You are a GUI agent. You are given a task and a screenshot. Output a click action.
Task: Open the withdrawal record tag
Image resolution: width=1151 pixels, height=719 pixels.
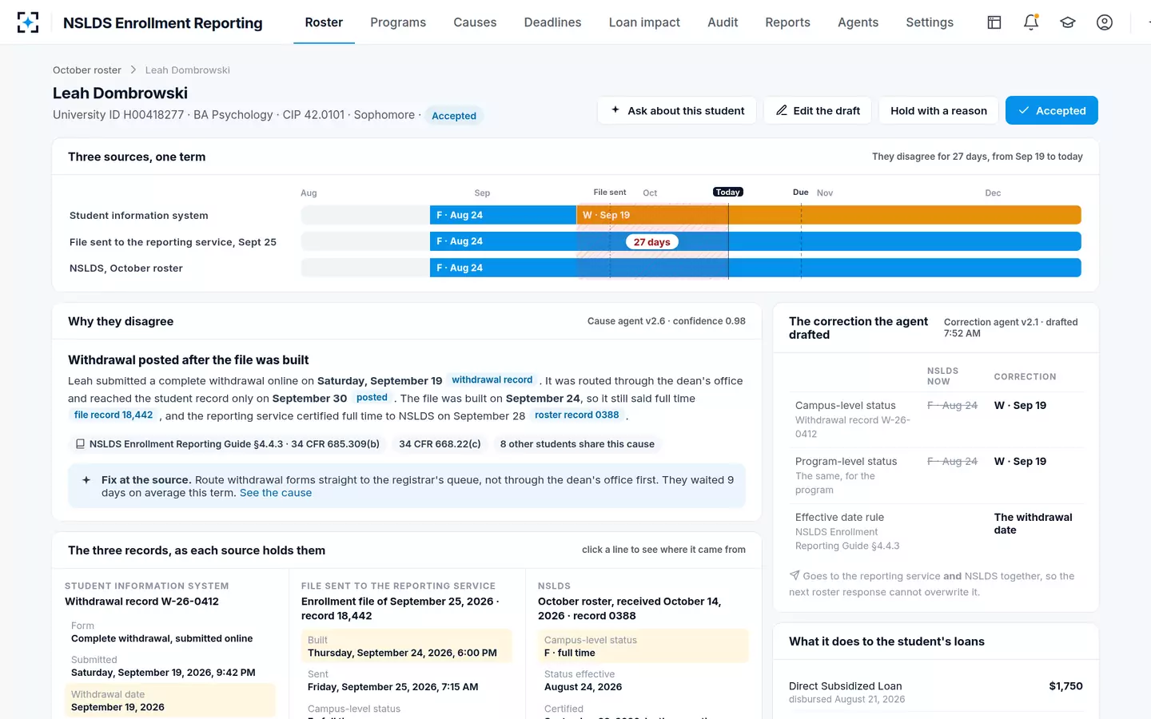coord(492,380)
